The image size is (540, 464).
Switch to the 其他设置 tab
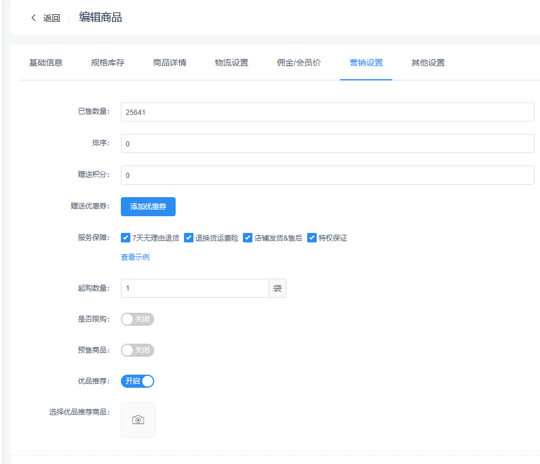[x=428, y=63]
